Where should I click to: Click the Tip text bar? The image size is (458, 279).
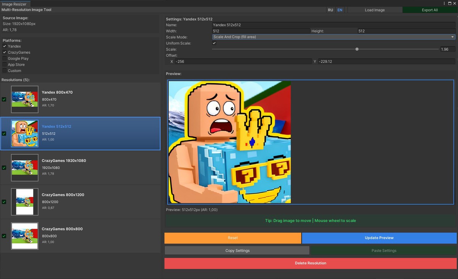(x=310, y=221)
